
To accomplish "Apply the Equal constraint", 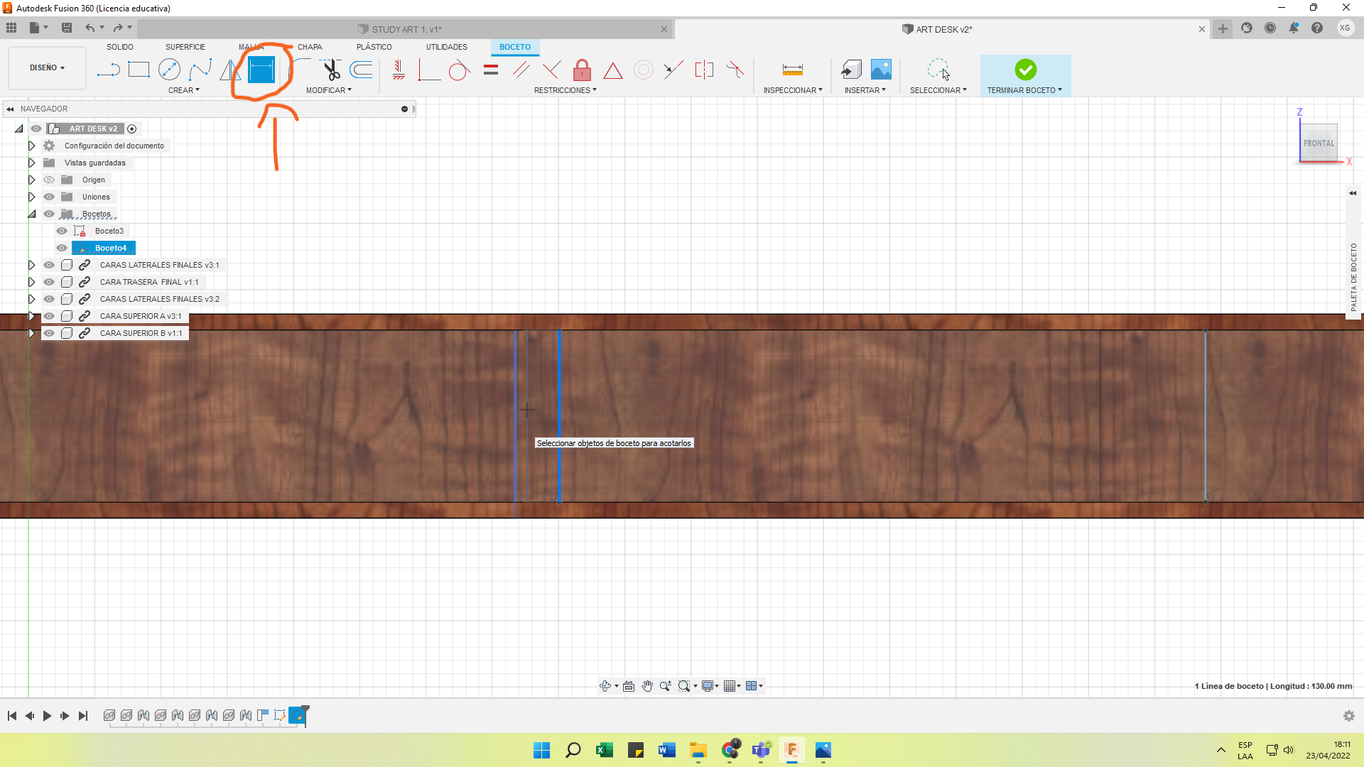I will point(490,70).
